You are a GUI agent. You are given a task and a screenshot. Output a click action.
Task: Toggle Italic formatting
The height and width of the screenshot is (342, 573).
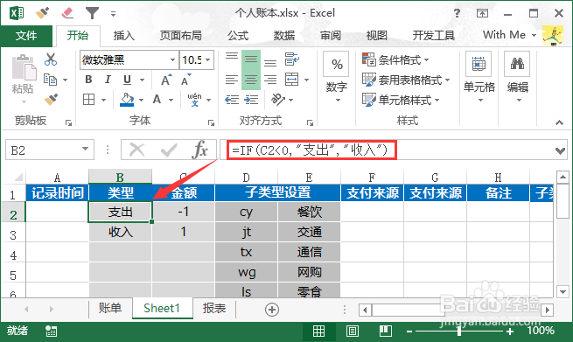point(108,80)
